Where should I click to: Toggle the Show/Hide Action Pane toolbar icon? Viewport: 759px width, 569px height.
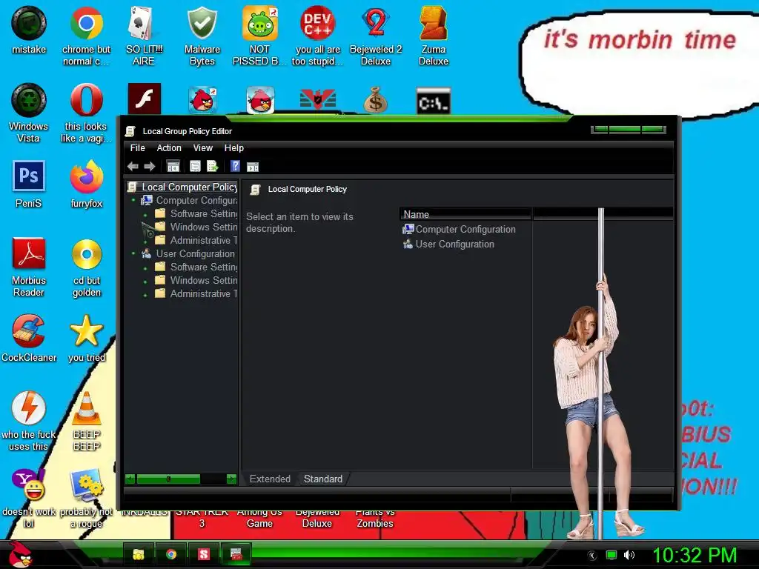tap(253, 167)
